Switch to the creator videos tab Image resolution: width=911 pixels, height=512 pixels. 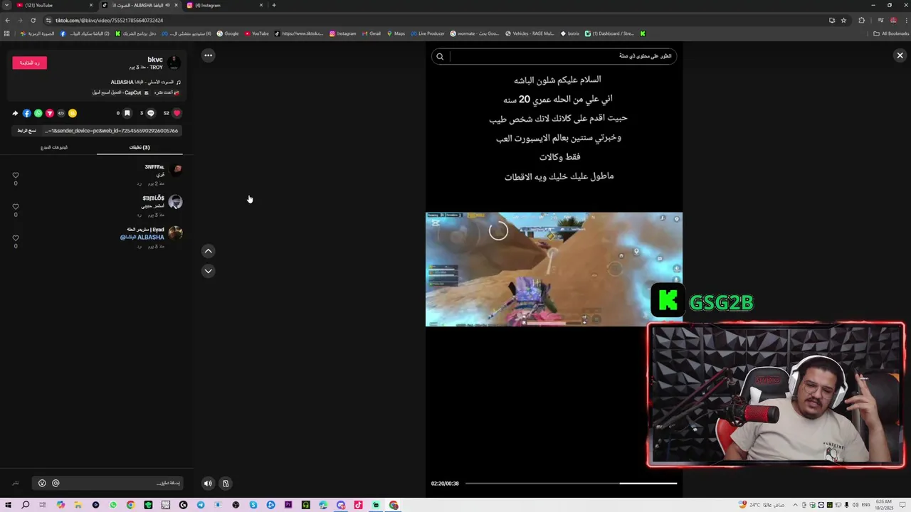[x=54, y=147]
